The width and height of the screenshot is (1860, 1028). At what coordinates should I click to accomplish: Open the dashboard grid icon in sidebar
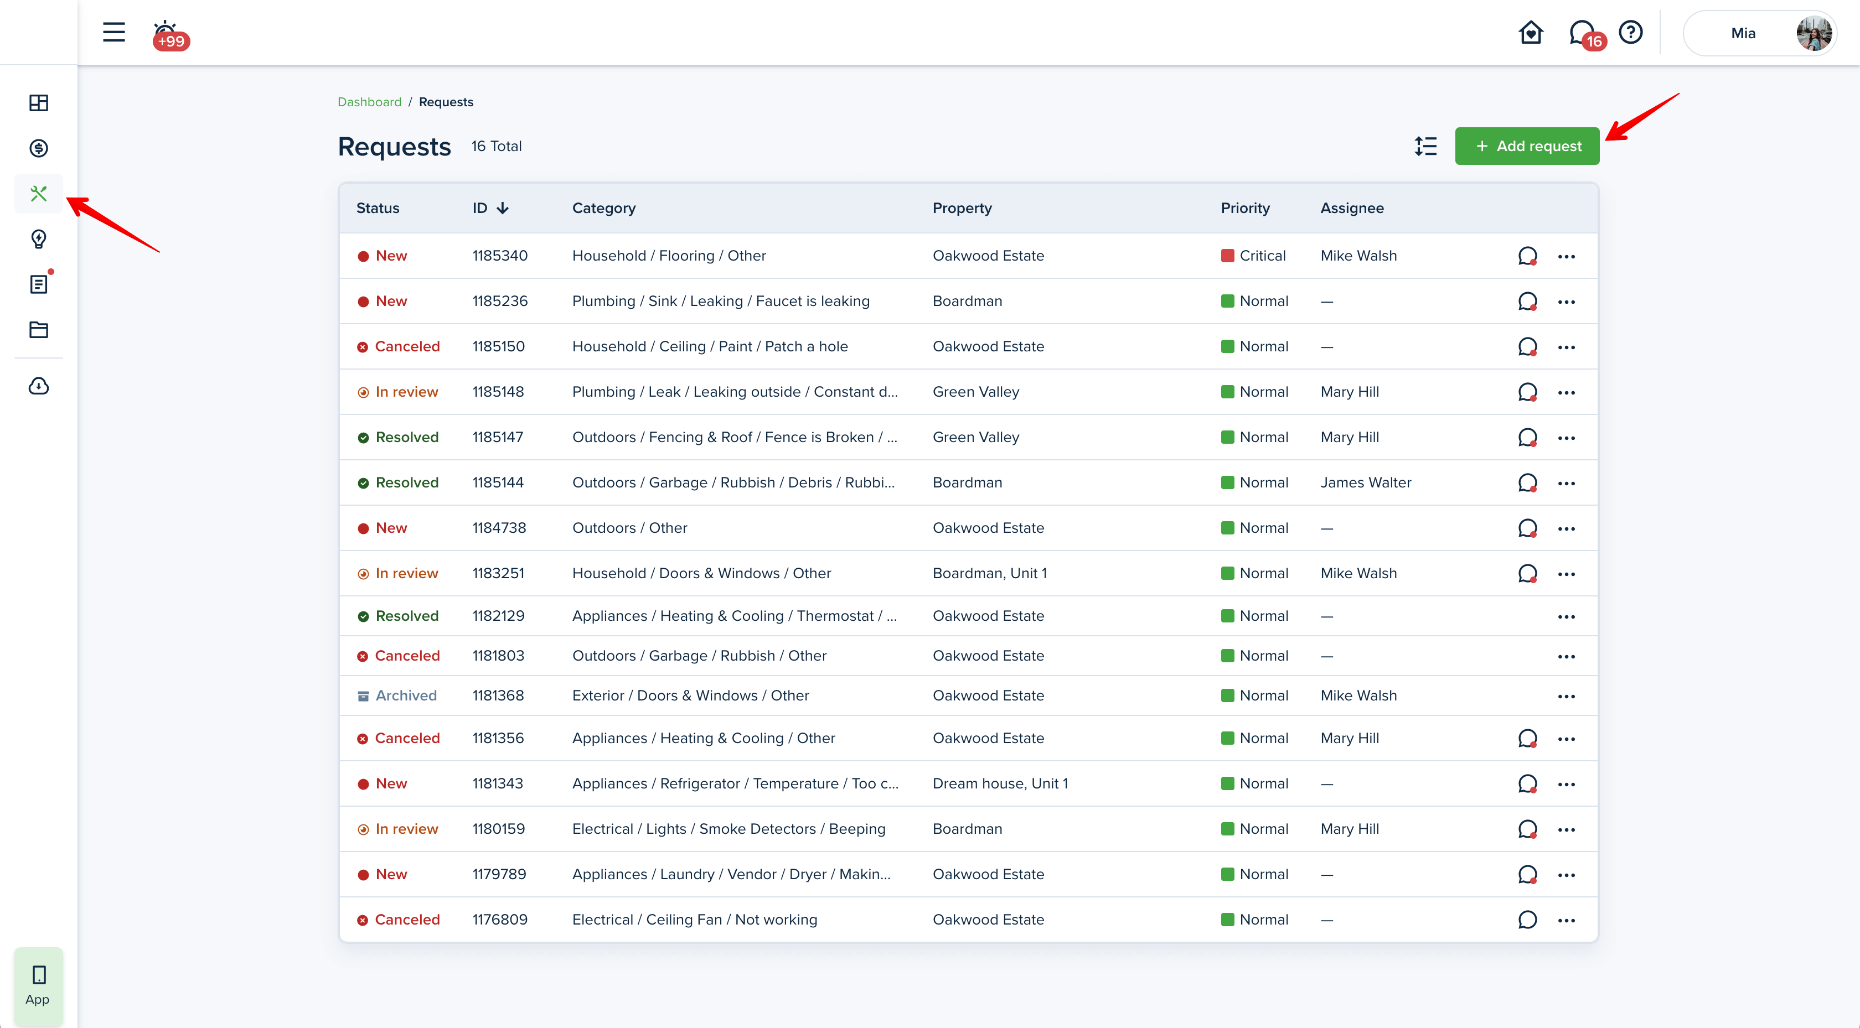pyautogui.click(x=39, y=102)
